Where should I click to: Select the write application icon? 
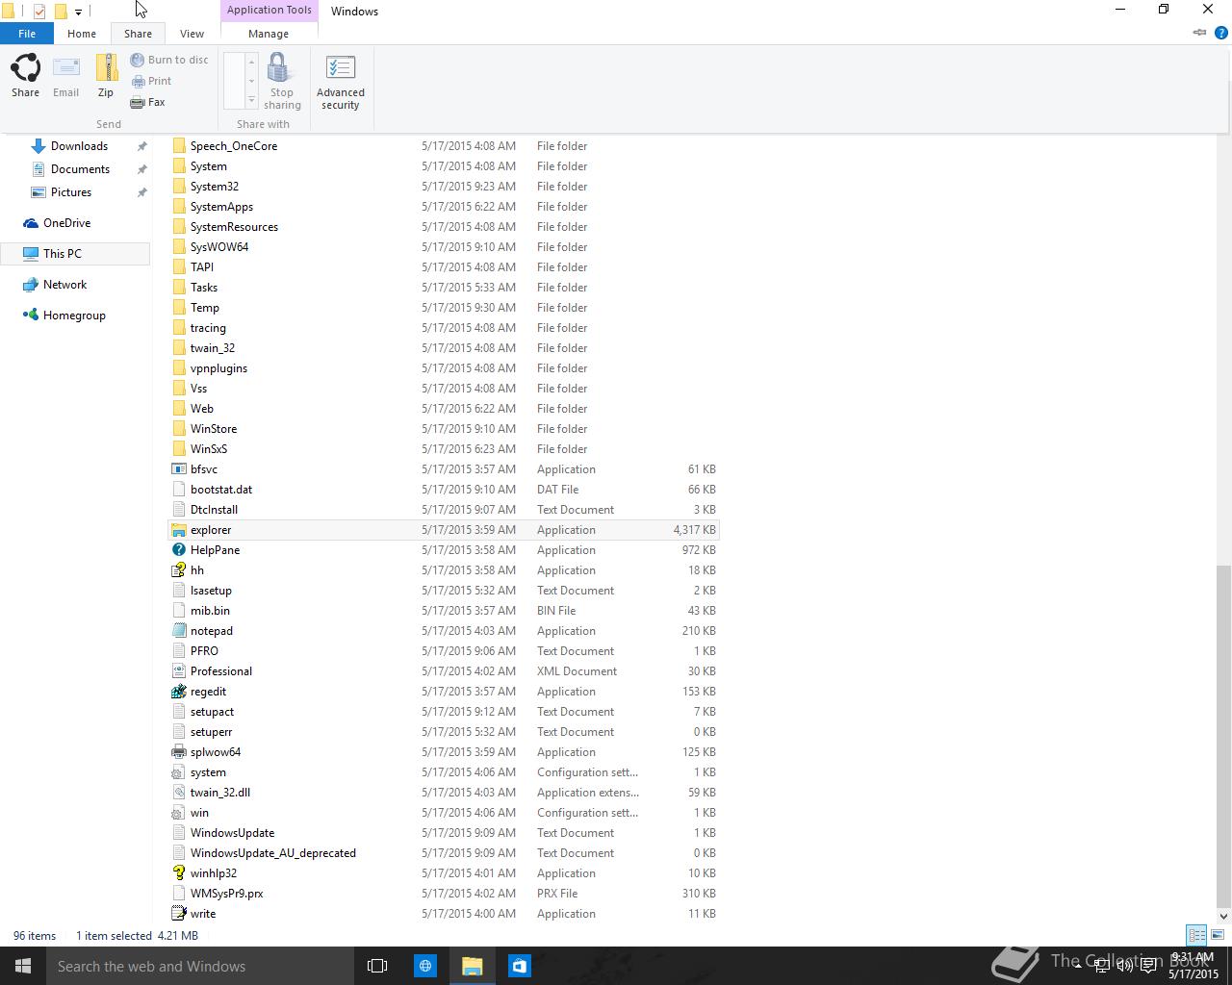click(x=178, y=914)
